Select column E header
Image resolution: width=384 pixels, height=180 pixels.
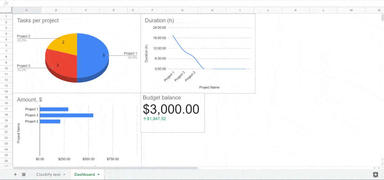(133, 10)
